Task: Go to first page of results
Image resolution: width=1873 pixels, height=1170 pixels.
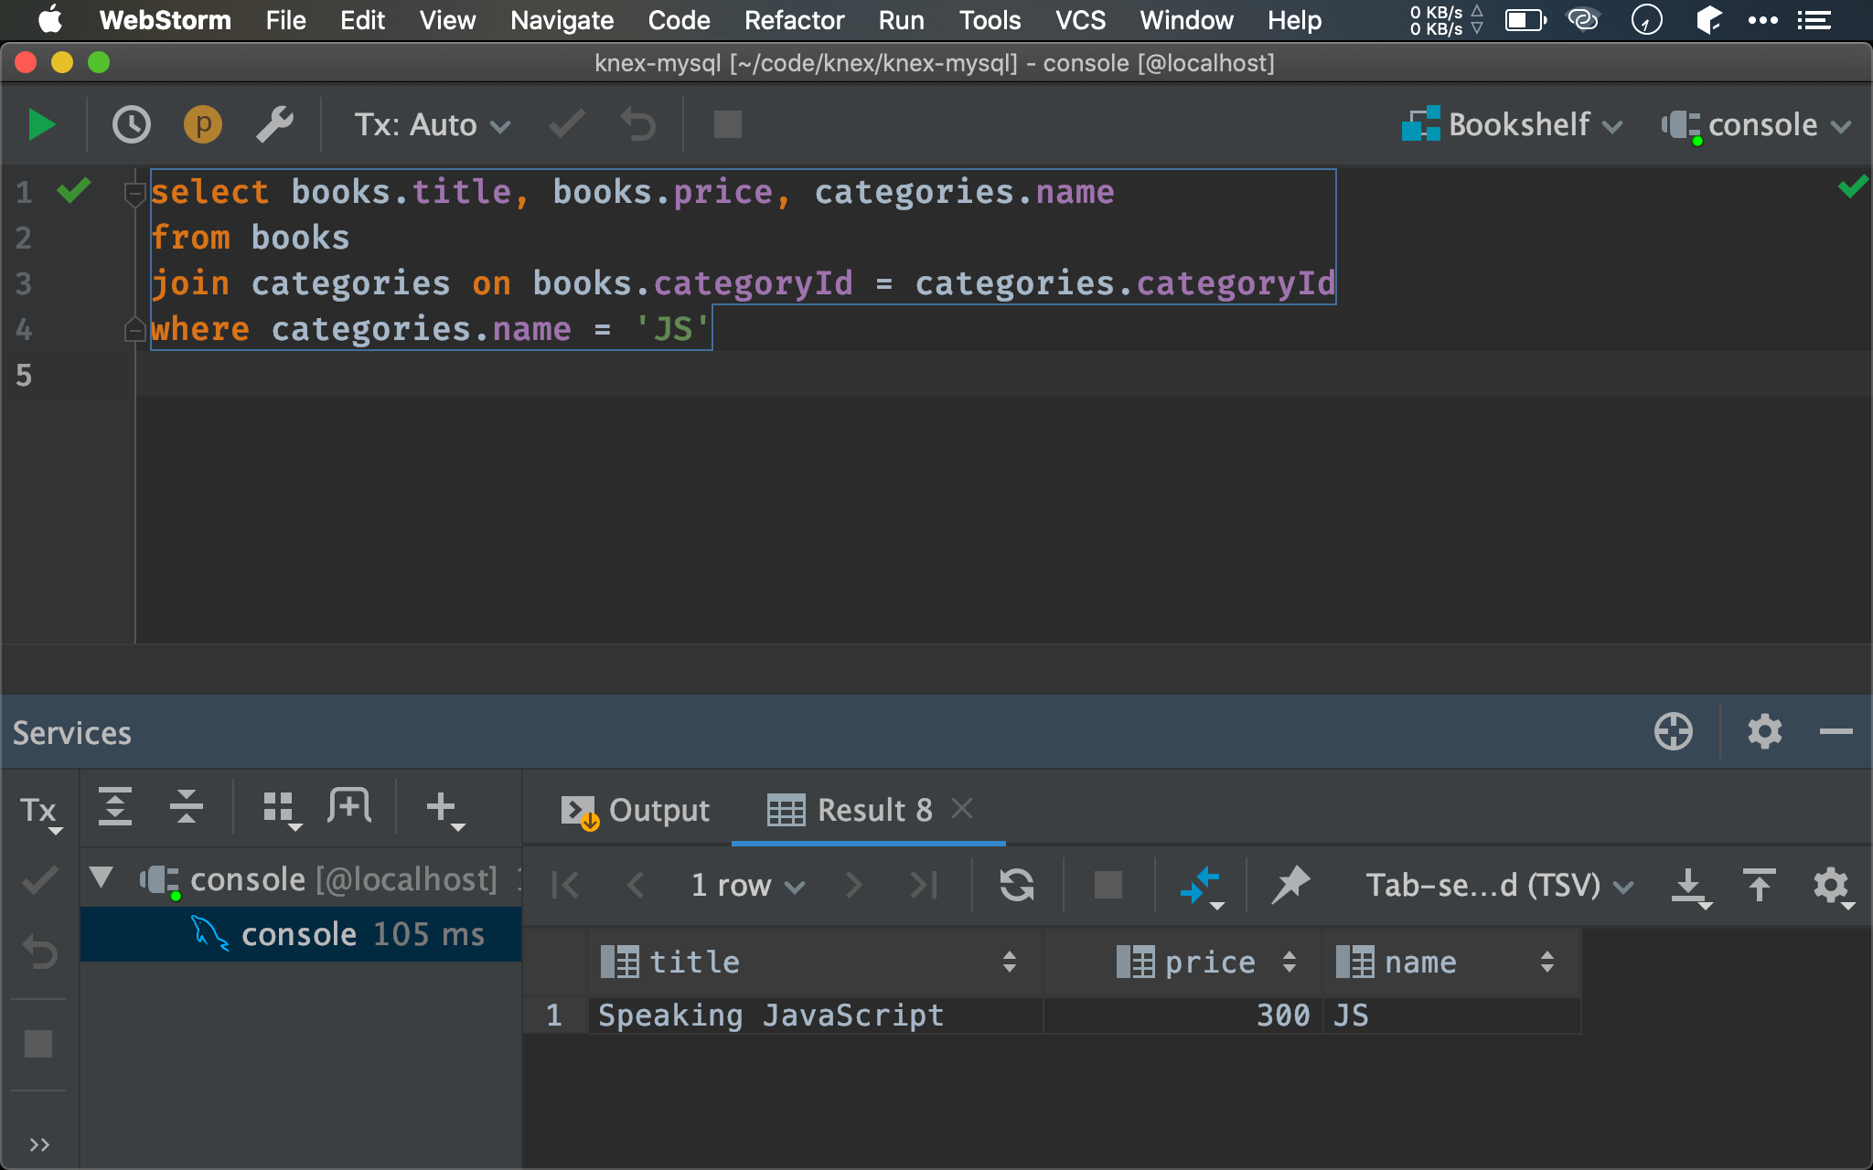Action: point(566,885)
